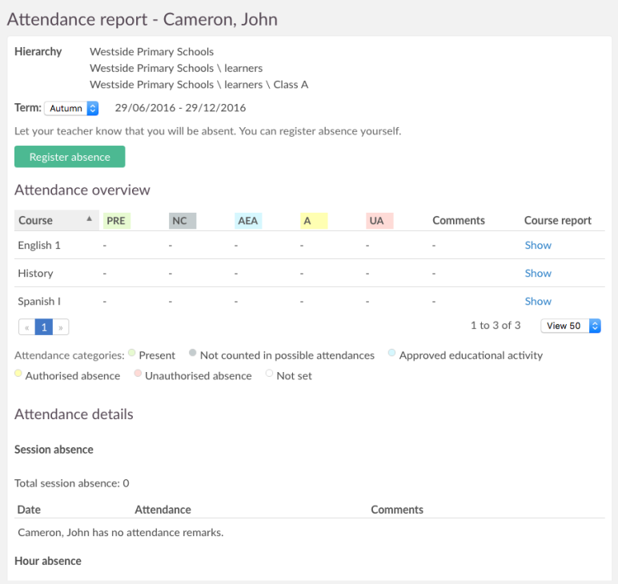
Task: Show course report for English 1
Action: click(x=538, y=246)
